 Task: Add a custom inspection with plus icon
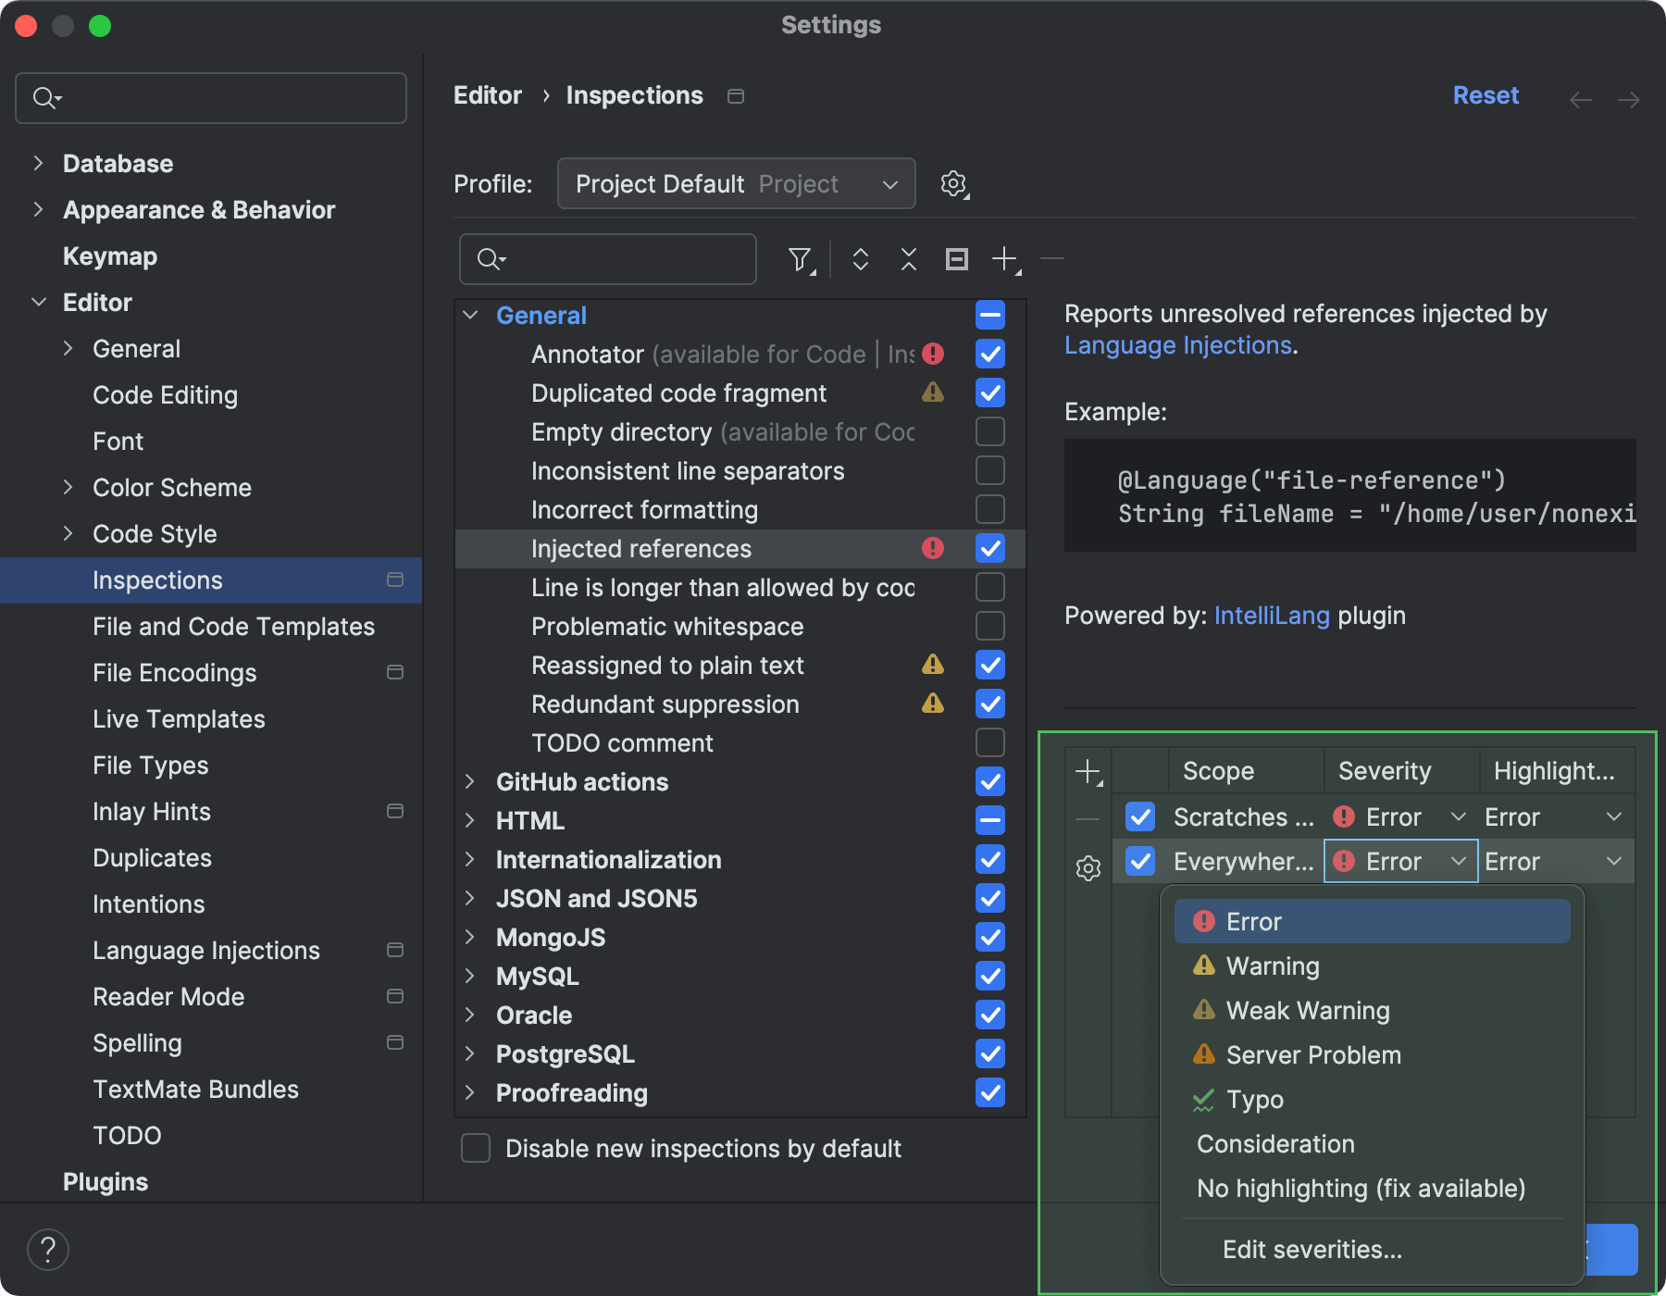coord(1006,259)
